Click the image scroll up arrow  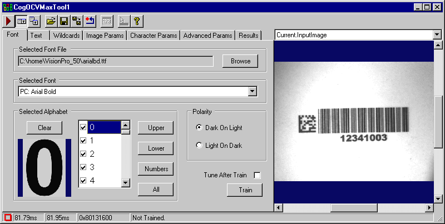[x=438, y=44]
